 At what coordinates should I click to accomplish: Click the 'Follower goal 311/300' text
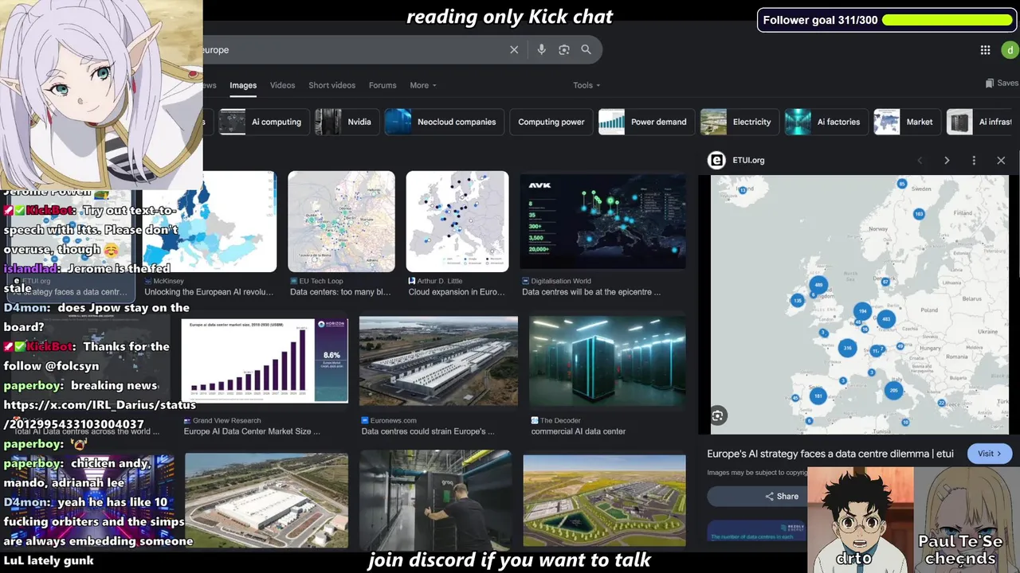[x=820, y=20]
